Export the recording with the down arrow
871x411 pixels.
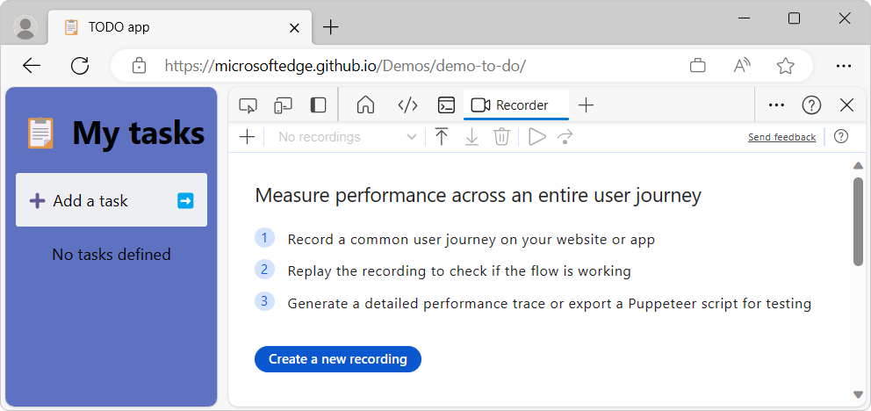471,137
